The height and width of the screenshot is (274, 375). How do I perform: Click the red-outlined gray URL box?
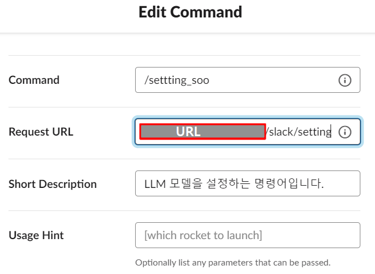pos(202,132)
